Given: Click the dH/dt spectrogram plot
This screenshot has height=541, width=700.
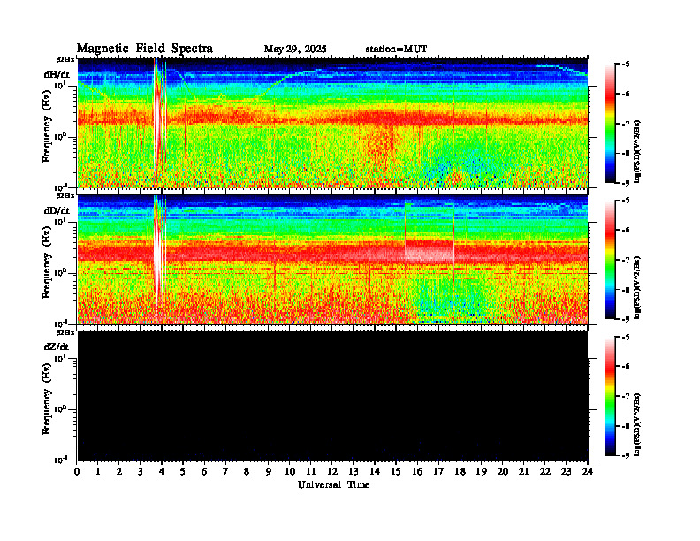Looking at the screenshot, I should tap(332, 123).
